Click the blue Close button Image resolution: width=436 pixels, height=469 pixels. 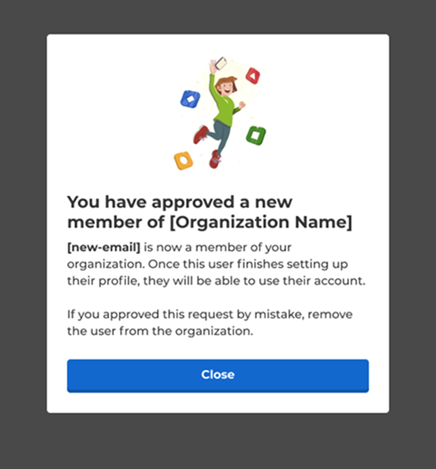(x=218, y=376)
